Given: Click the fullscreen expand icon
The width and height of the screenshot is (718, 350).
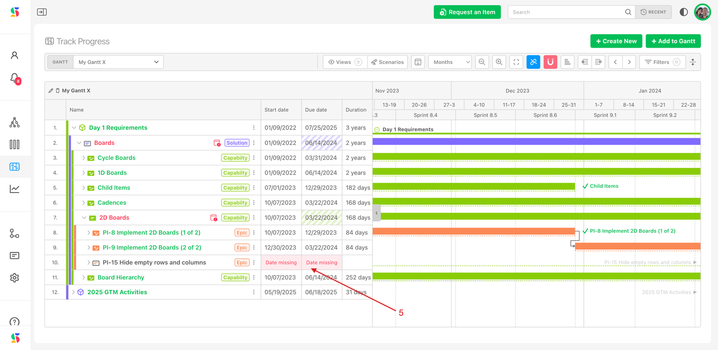Looking at the screenshot, I should tap(516, 62).
